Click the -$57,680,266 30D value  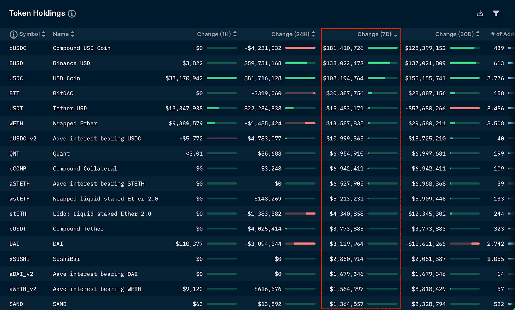pyautogui.click(x=425, y=109)
